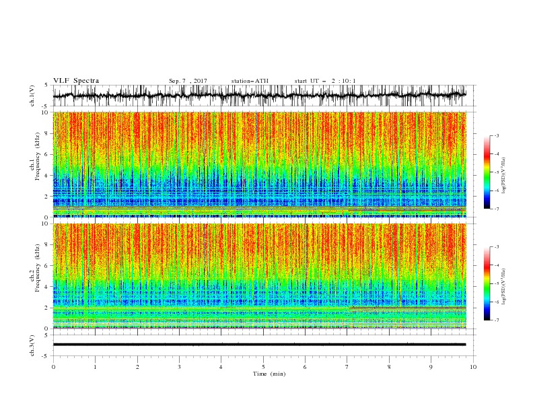Click the "VLF Spectra" plot title
Viewport: 533px width, 412px height.
[76, 81]
